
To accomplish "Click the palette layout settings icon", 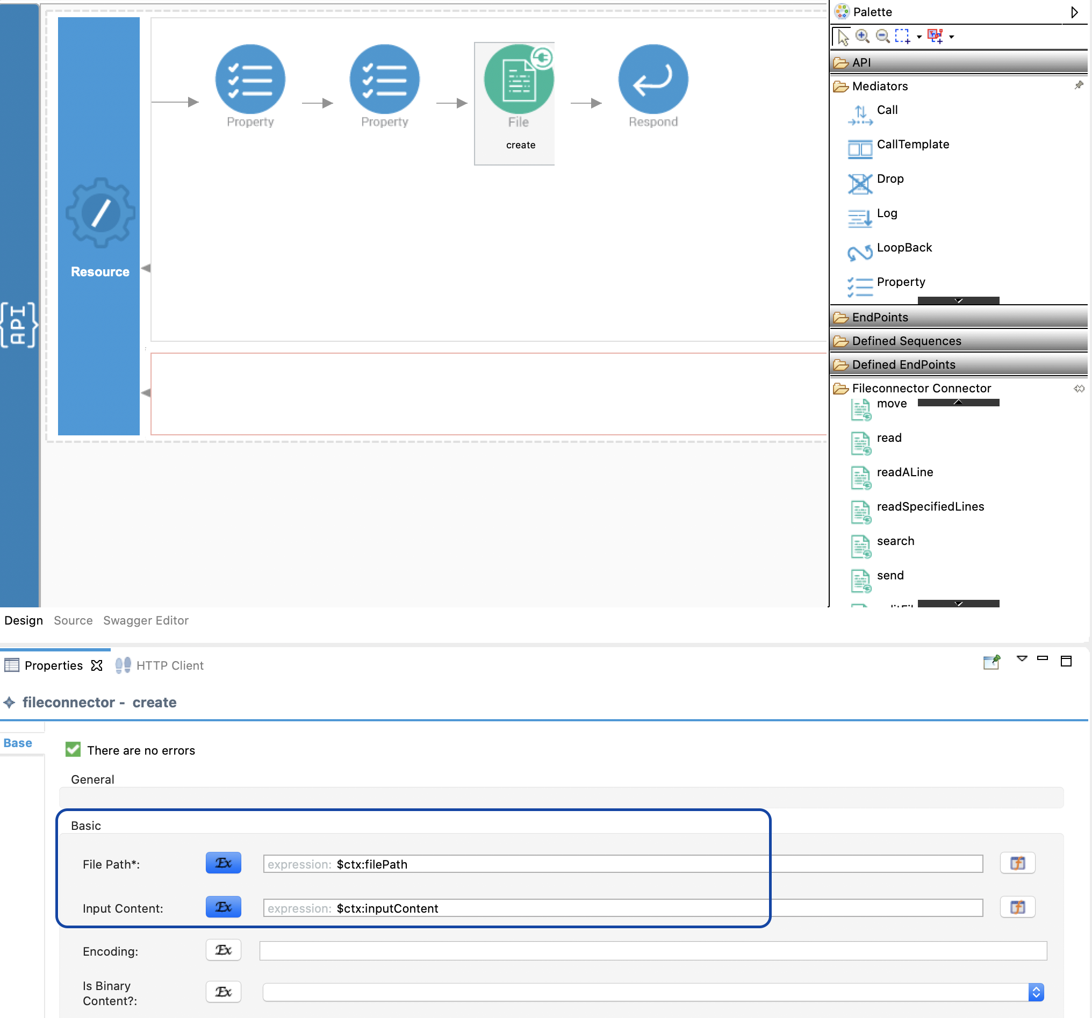I will click(x=935, y=36).
